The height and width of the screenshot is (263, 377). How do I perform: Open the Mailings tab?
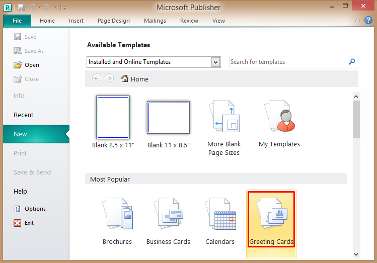click(x=155, y=21)
